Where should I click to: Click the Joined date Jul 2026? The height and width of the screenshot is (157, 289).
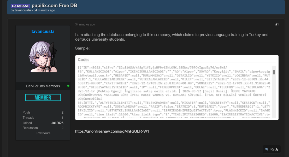pos(57,123)
